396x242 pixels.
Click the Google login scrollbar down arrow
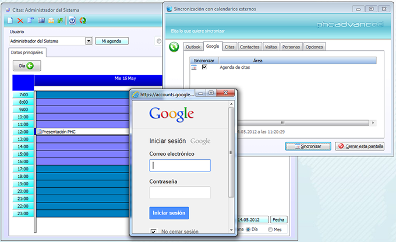tap(231, 230)
